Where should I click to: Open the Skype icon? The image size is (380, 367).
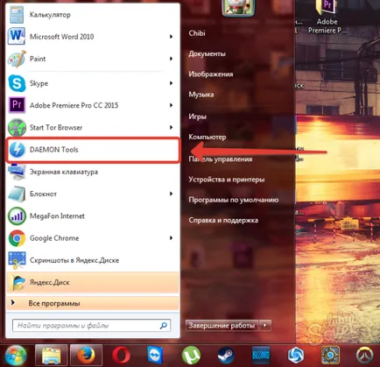[x=17, y=83]
